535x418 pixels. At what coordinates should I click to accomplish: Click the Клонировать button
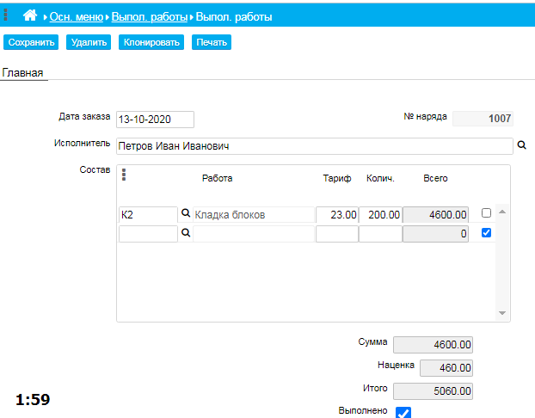151,42
